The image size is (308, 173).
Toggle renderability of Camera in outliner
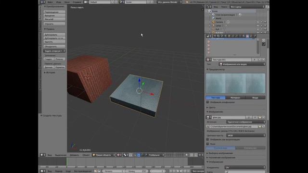tap(265, 22)
